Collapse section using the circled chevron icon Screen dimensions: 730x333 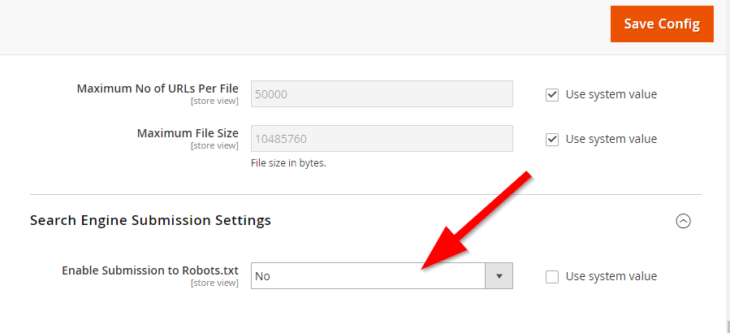[683, 221]
